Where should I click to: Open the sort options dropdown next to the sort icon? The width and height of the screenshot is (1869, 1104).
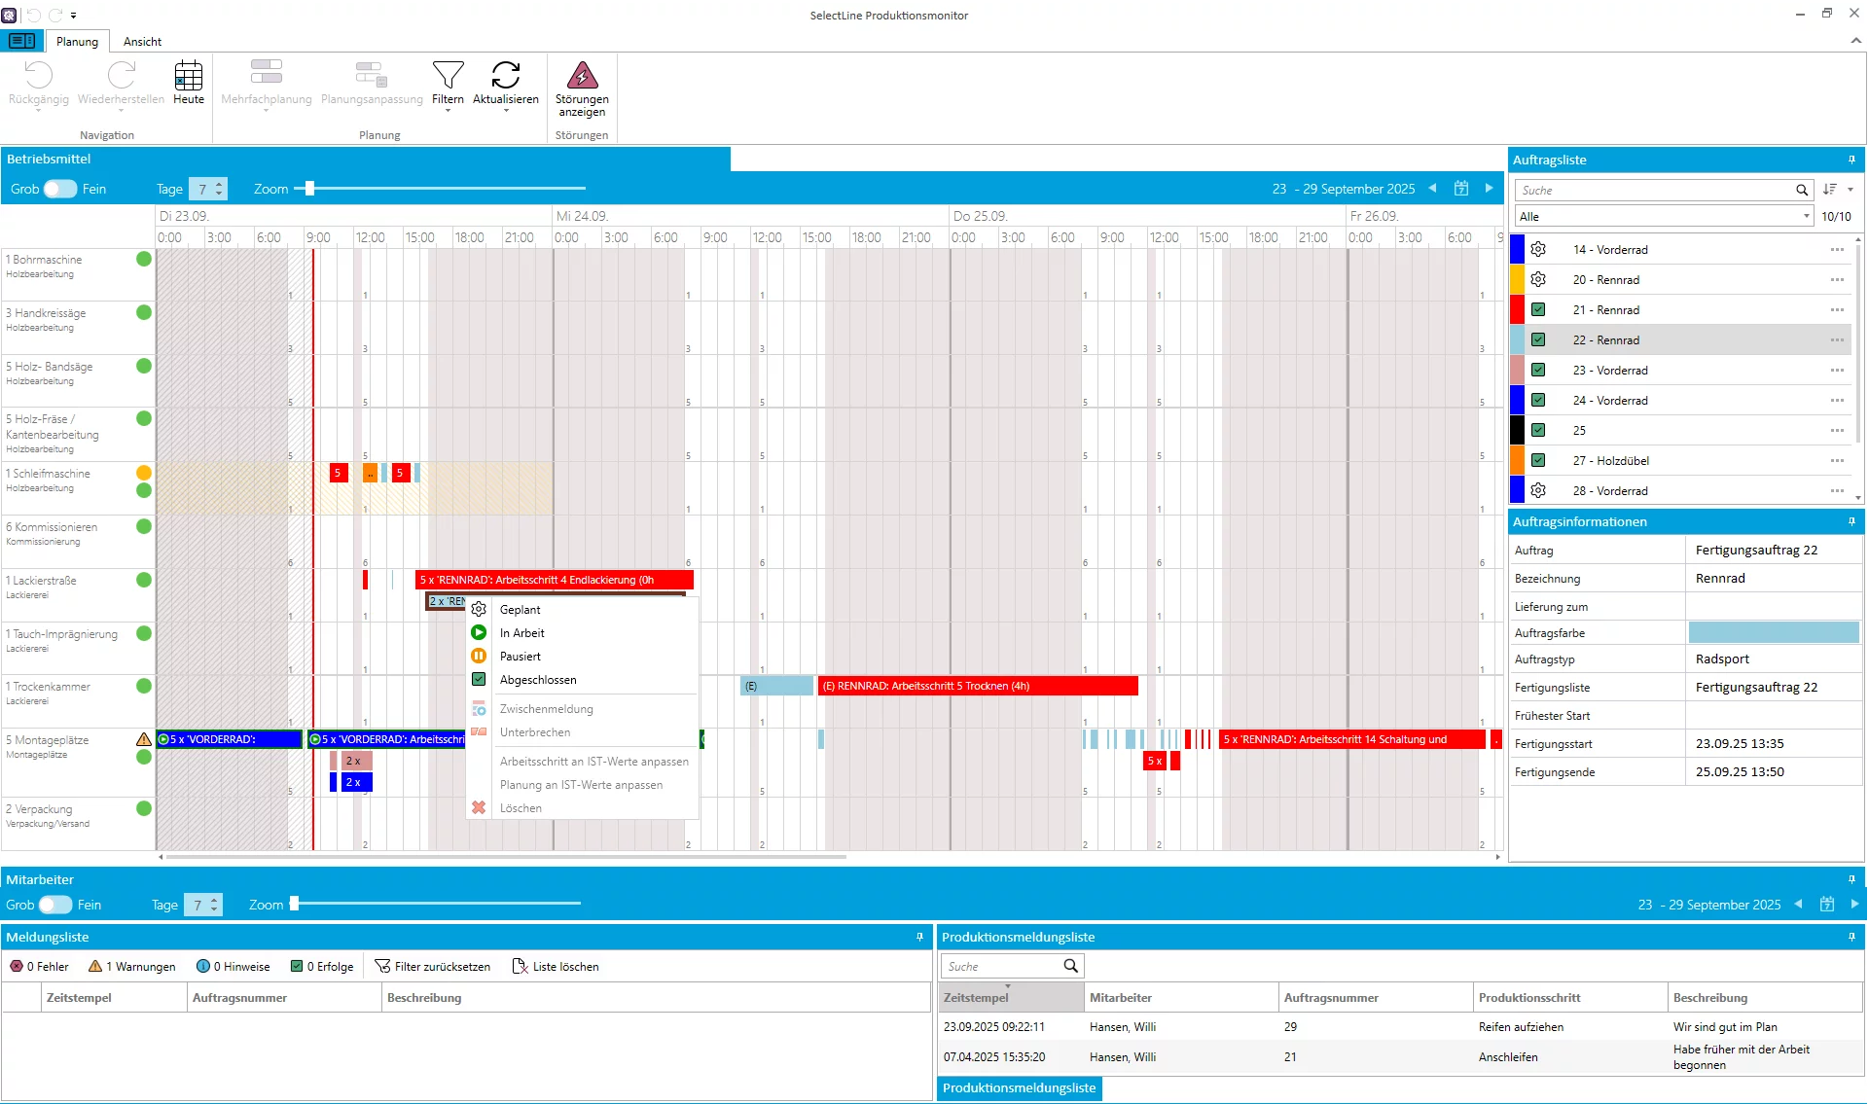coord(1850,189)
